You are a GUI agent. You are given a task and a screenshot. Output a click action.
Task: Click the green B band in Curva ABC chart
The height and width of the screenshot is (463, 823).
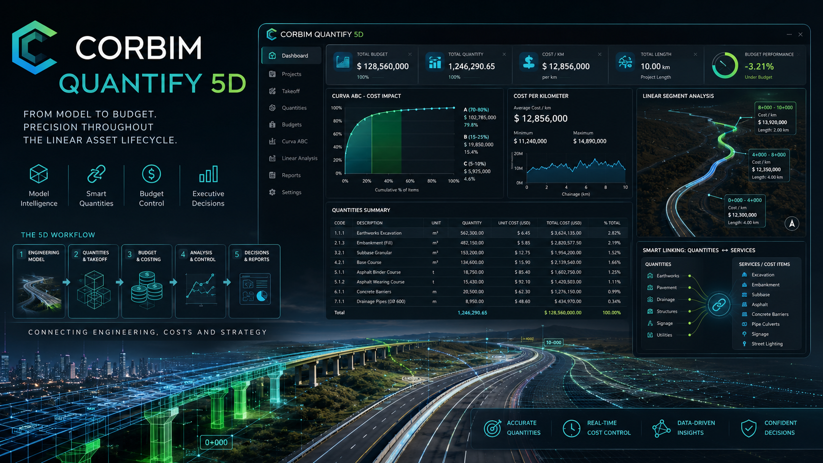386,143
